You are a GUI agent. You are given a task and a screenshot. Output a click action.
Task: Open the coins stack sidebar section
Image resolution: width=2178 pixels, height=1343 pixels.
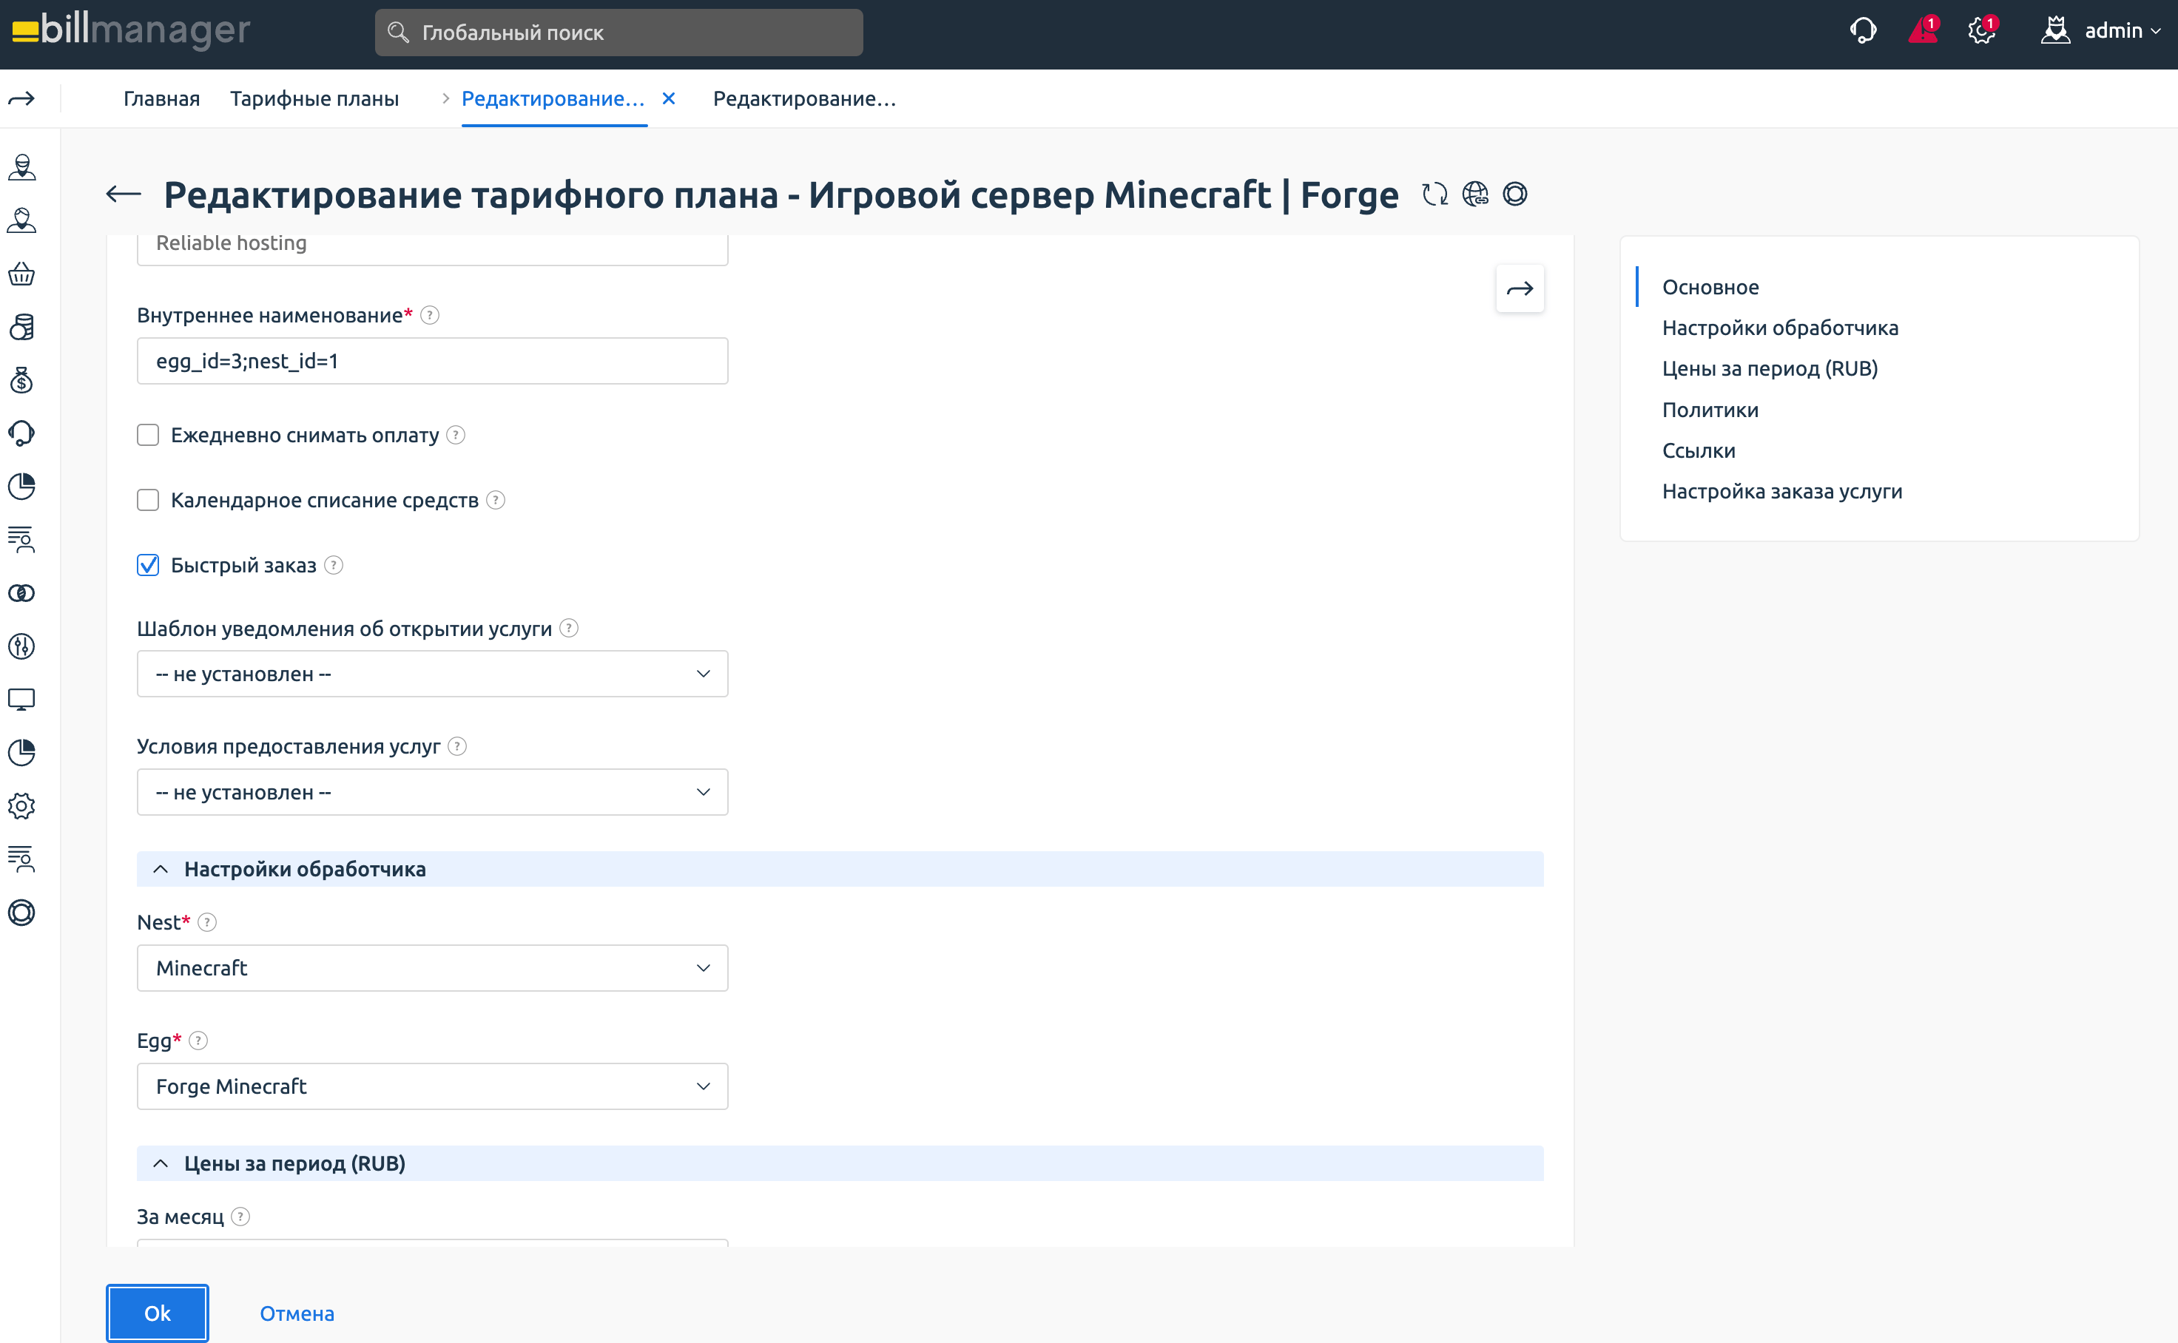click(x=22, y=328)
